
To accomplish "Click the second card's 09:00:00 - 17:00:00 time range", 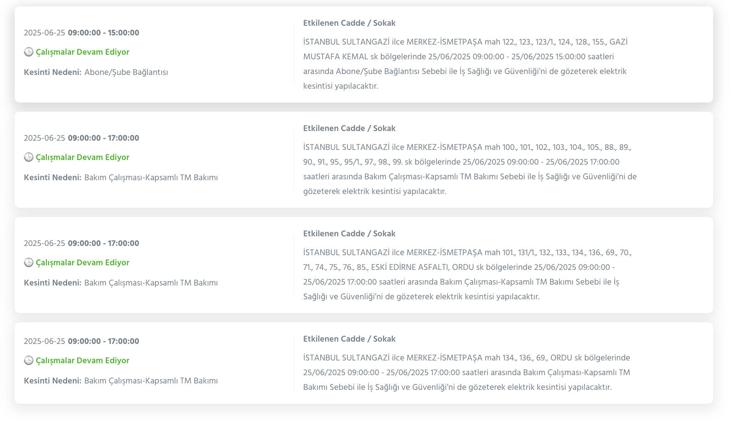I will pos(103,138).
